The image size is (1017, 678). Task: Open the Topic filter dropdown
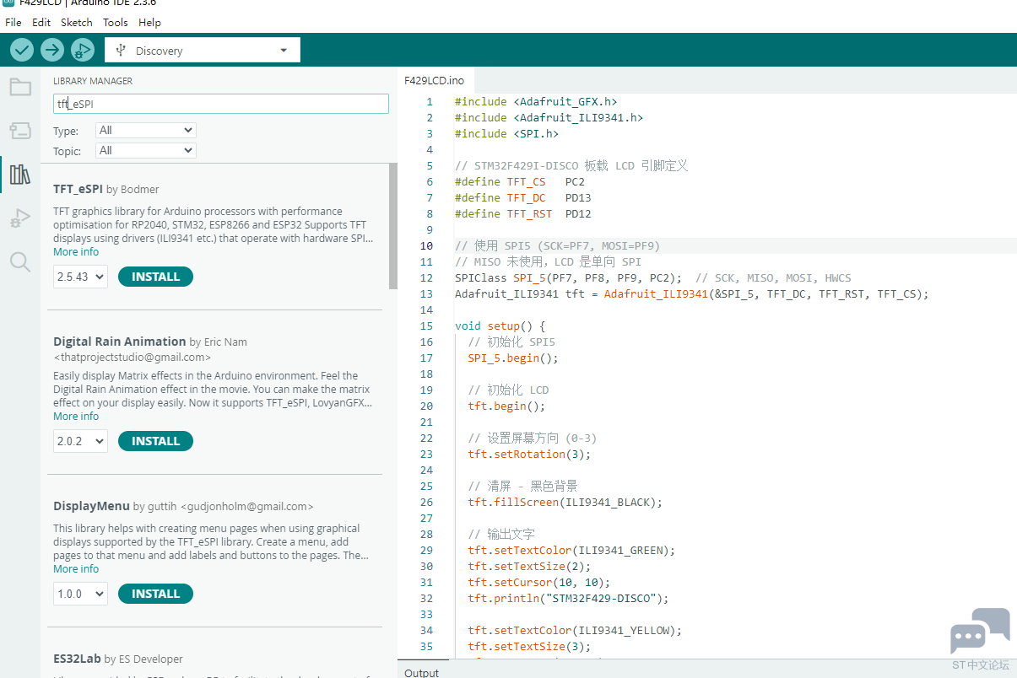pyautogui.click(x=146, y=151)
